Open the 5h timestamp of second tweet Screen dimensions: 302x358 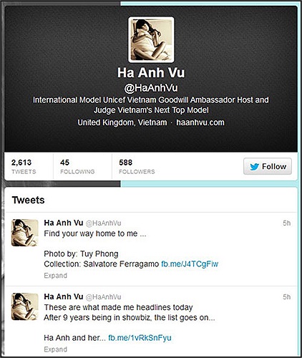[x=287, y=296]
